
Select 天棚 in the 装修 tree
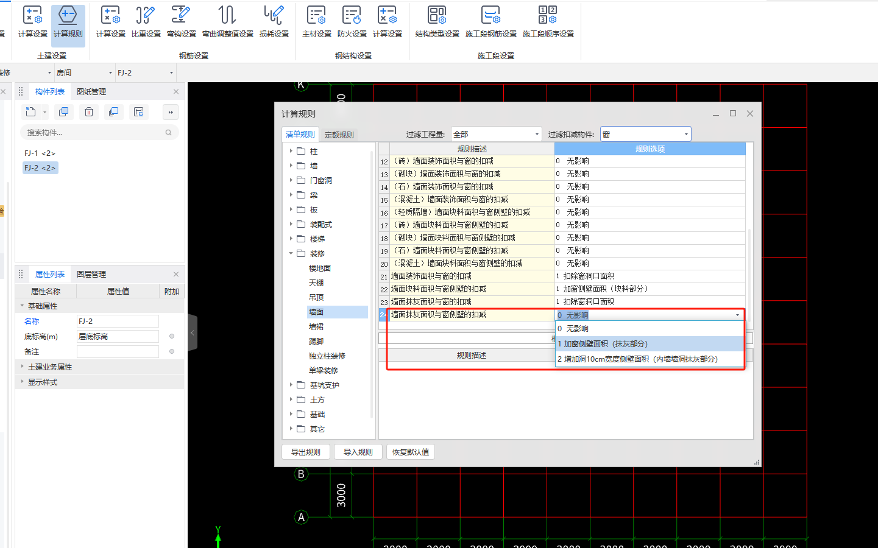(x=316, y=283)
